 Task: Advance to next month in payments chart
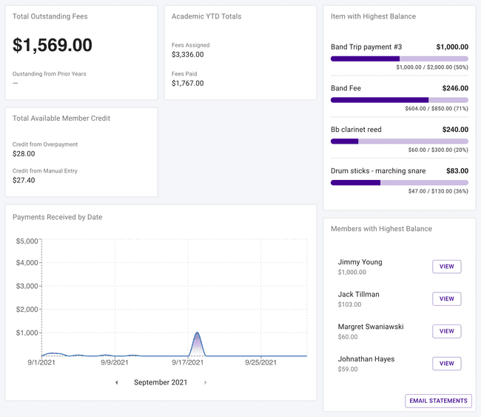click(x=205, y=382)
